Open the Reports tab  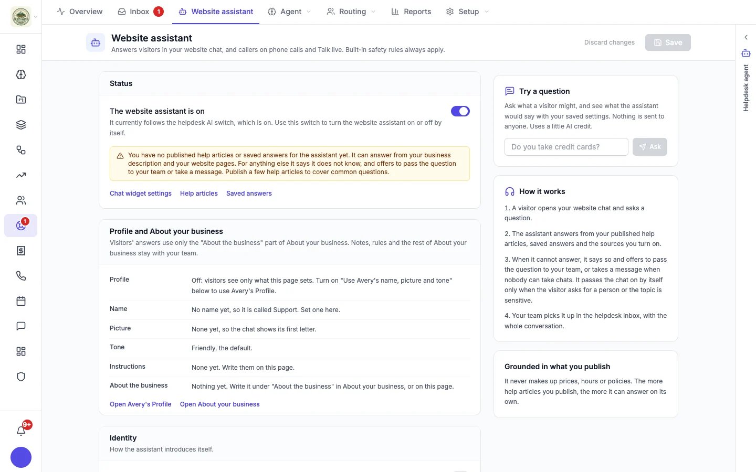pos(411,12)
